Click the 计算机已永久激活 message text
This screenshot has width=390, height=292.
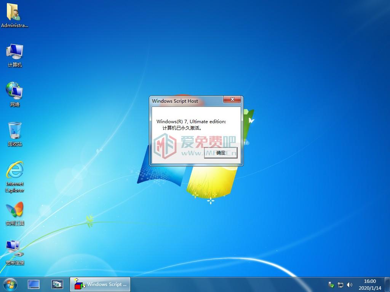pyautogui.click(x=182, y=128)
